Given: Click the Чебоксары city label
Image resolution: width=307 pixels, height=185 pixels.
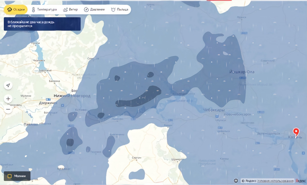Looking at the screenshot, I should (214, 110).
